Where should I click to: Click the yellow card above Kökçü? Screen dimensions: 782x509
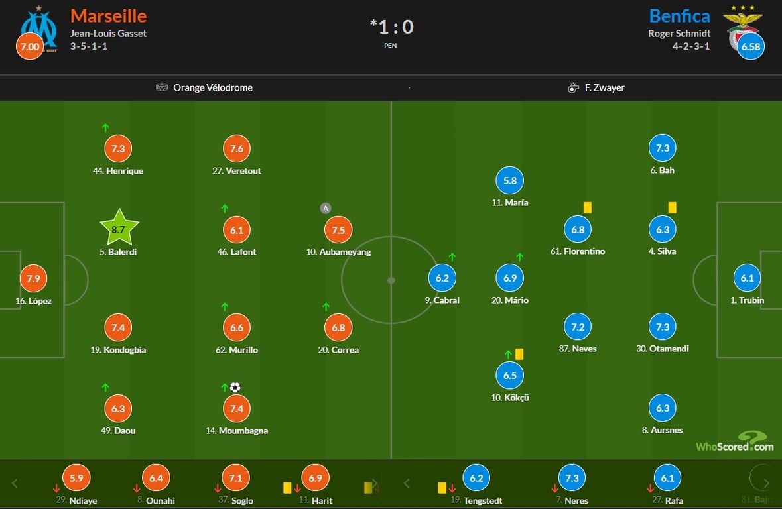pyautogui.click(x=519, y=354)
